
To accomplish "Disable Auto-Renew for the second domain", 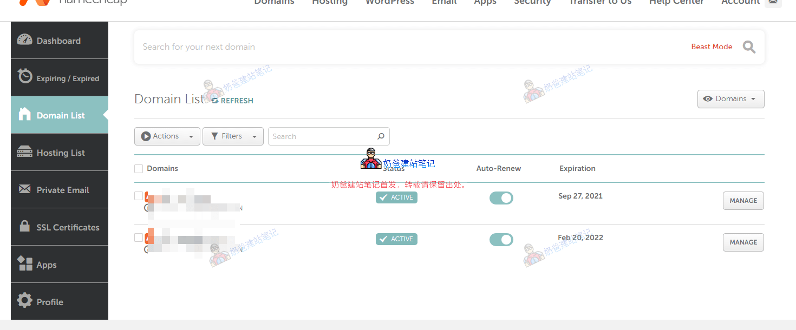I will pos(501,239).
